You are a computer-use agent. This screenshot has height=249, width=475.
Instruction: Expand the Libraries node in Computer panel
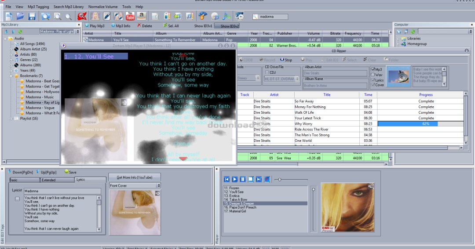click(398, 39)
